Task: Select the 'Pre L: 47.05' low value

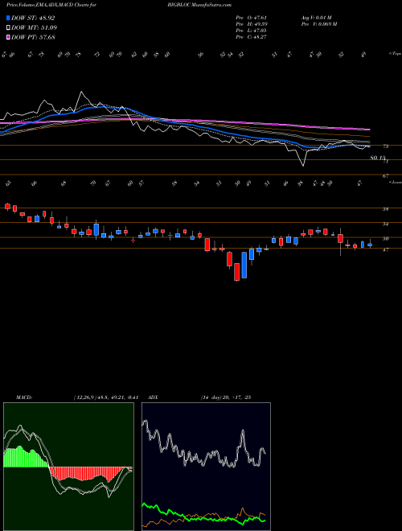Action: click(252, 31)
